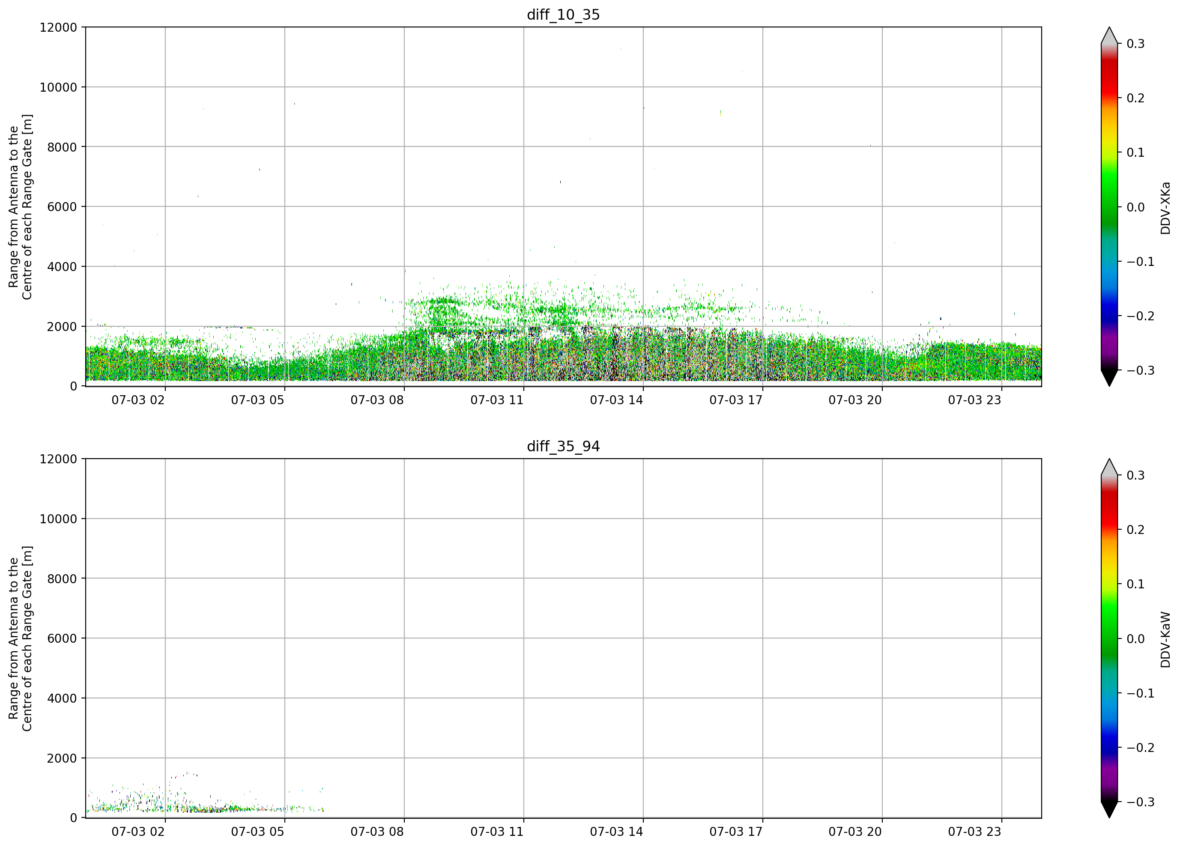Click the diff_35_94 plot title

pyautogui.click(x=564, y=446)
